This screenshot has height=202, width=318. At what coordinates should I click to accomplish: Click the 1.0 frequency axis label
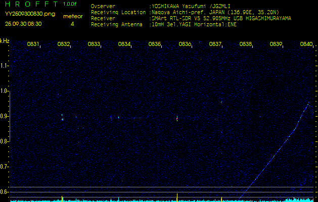click(x=4, y=91)
